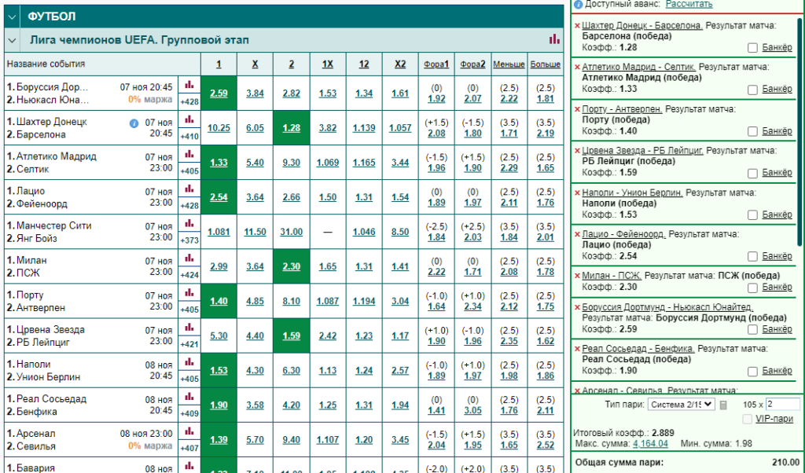Click the league statistics chart icon

(x=554, y=39)
